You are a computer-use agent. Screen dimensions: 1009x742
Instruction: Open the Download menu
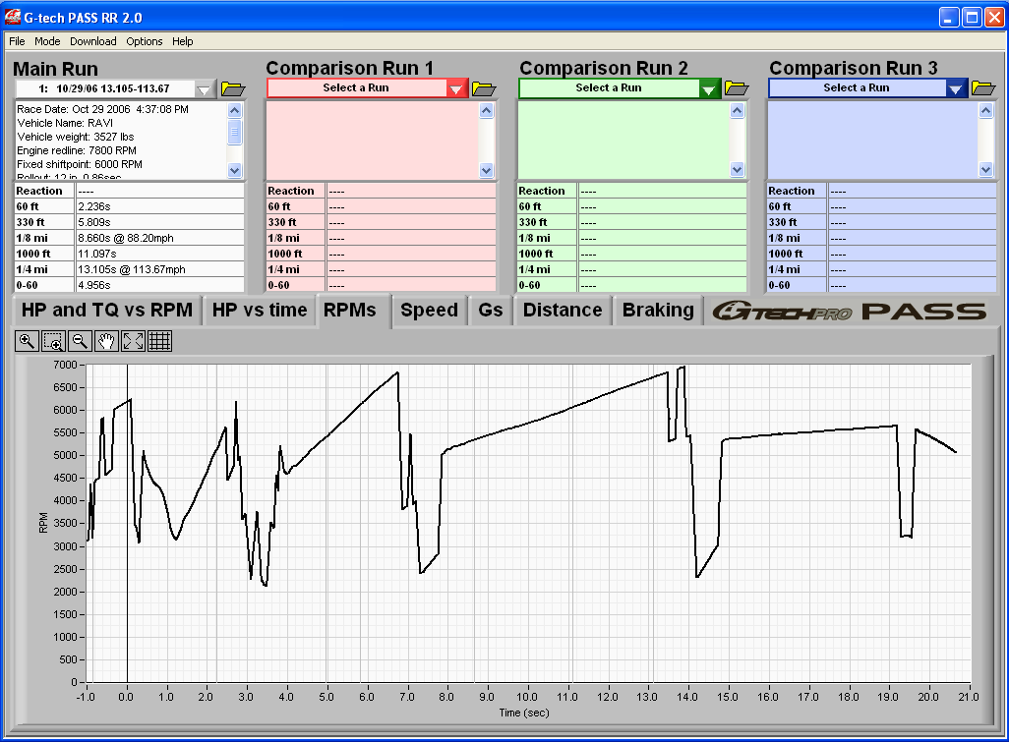coord(93,41)
